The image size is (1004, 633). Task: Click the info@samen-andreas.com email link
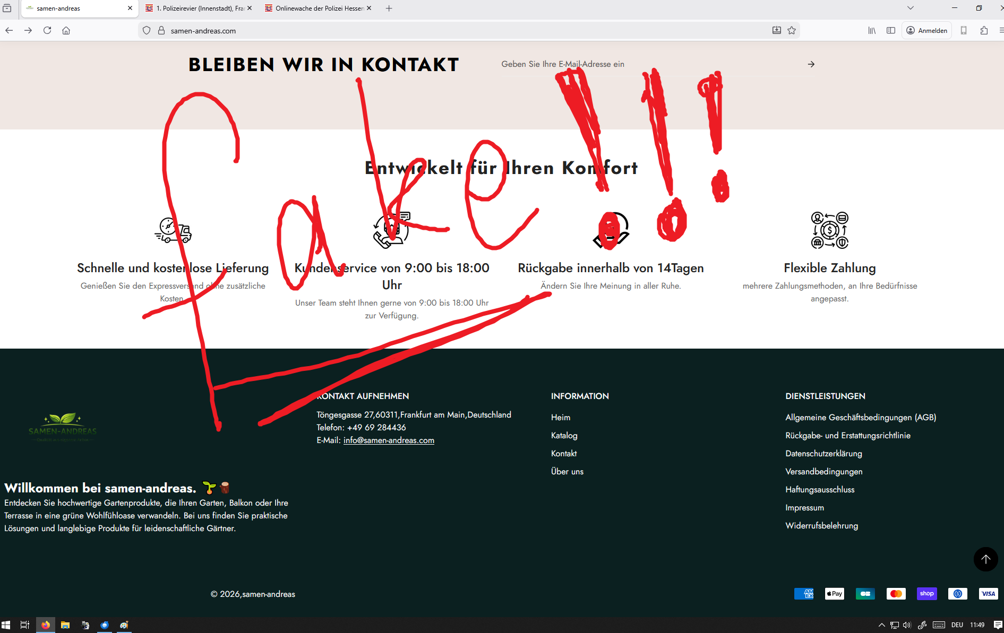click(389, 440)
